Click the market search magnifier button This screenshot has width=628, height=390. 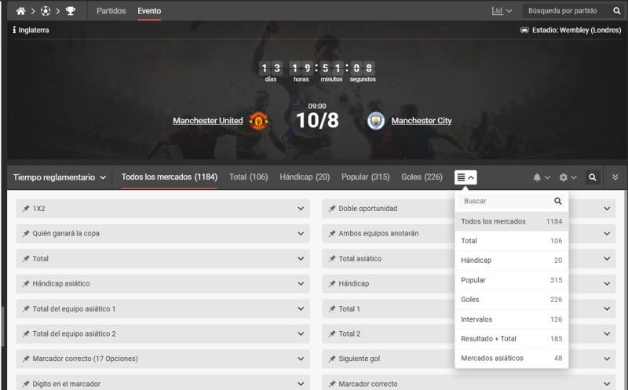tap(593, 177)
